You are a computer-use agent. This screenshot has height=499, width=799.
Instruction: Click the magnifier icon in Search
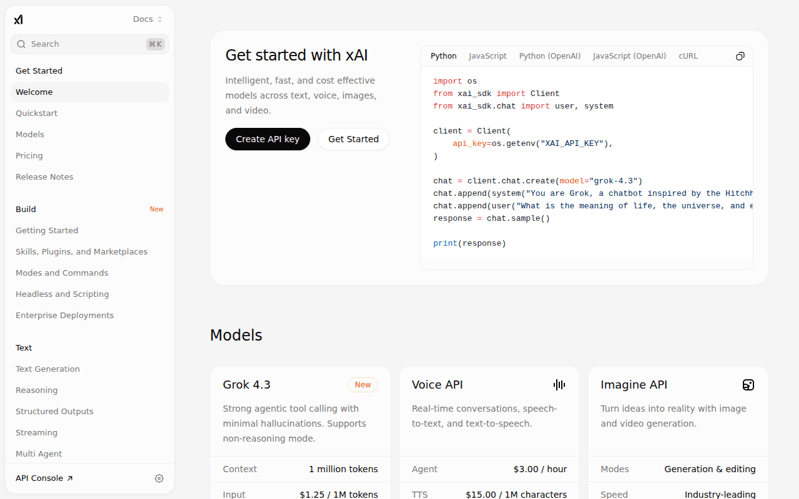click(21, 44)
